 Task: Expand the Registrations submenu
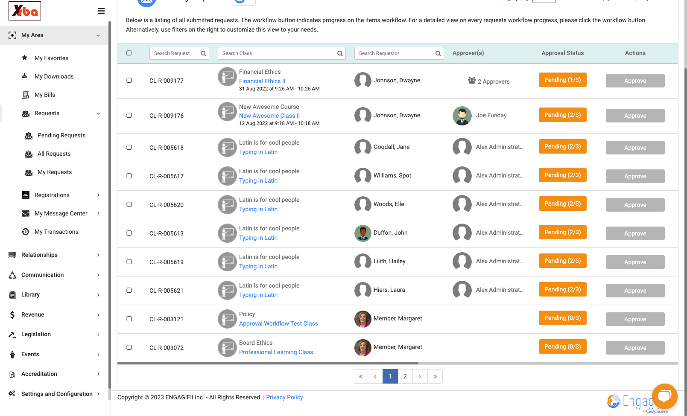point(98,195)
